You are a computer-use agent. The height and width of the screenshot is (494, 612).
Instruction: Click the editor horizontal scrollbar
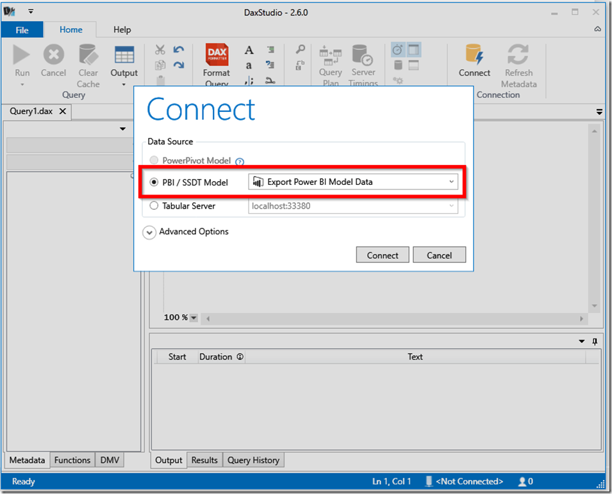[x=394, y=318]
